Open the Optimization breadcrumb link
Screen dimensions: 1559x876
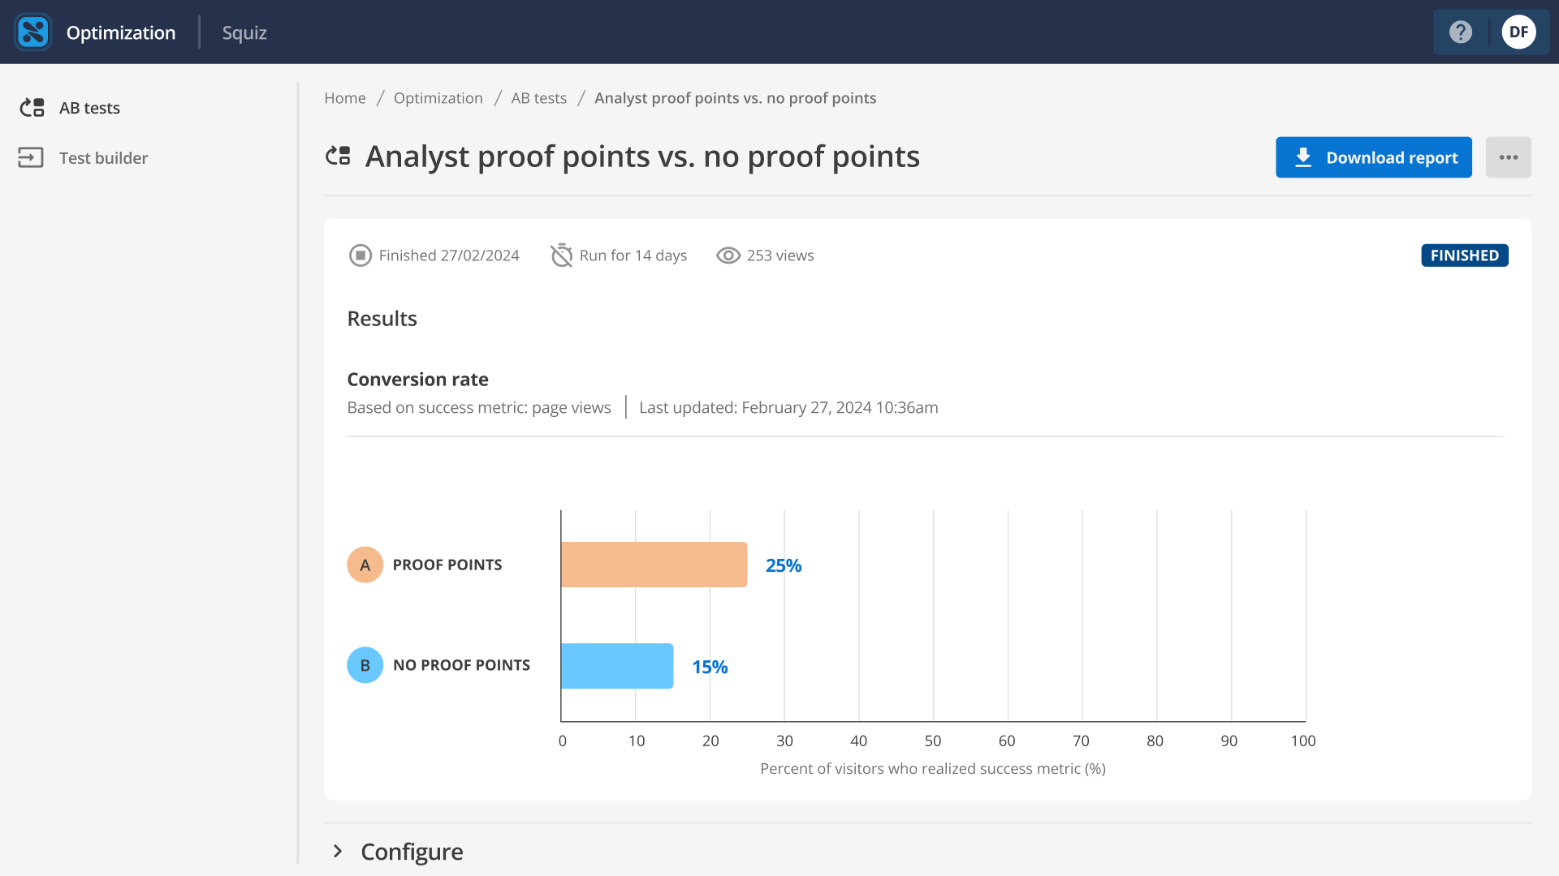[438, 98]
